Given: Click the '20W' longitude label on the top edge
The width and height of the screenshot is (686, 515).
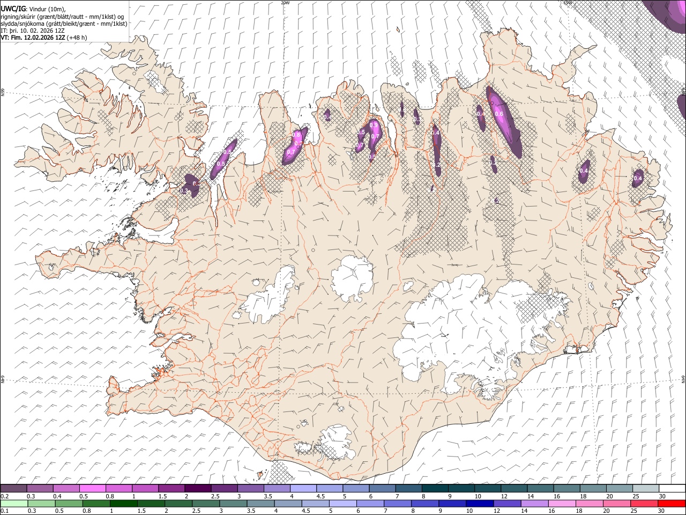Looking at the screenshot, I should (x=285, y=3).
